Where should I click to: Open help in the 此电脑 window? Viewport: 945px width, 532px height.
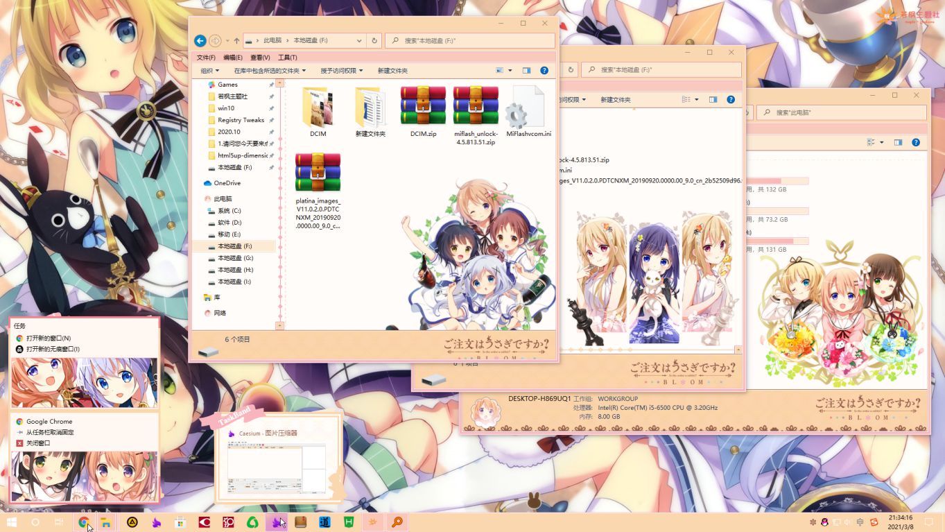[916, 142]
